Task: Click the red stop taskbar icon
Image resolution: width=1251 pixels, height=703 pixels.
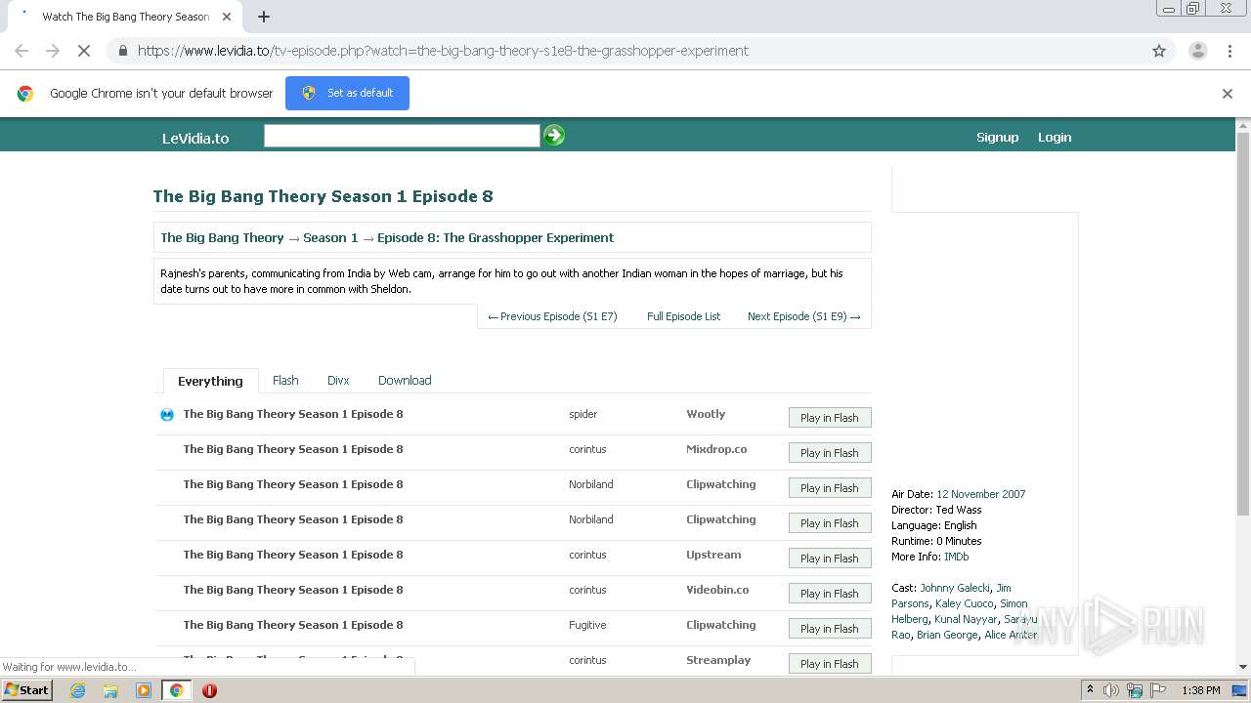Action: pos(209,690)
